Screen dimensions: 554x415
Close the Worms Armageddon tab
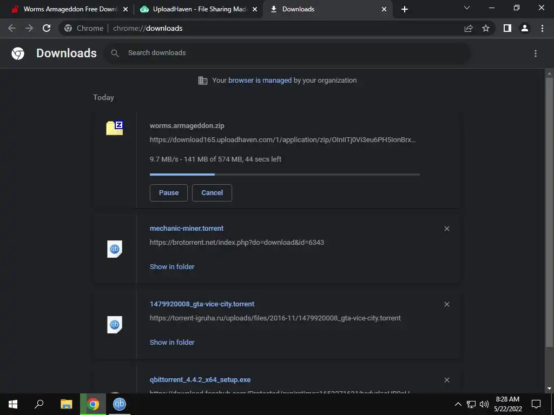point(126,10)
